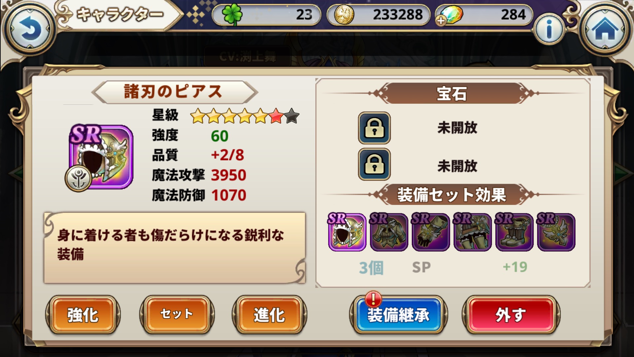Image resolution: width=634 pixels, height=357 pixels.
Task: Click the 強化 enhance button
Action: pos(83,314)
